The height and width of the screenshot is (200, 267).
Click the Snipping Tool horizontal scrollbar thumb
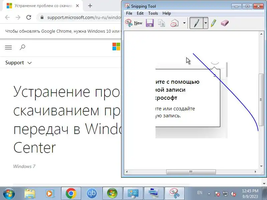[x=191, y=172]
